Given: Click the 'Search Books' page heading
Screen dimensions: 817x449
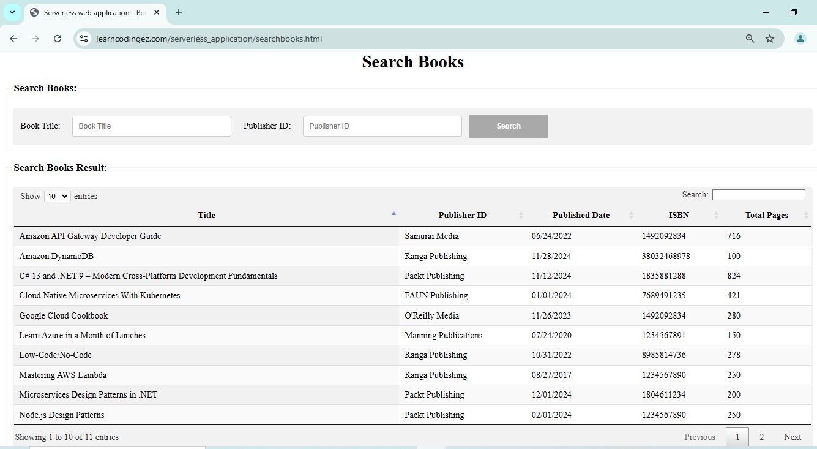Looking at the screenshot, I should click(412, 62).
